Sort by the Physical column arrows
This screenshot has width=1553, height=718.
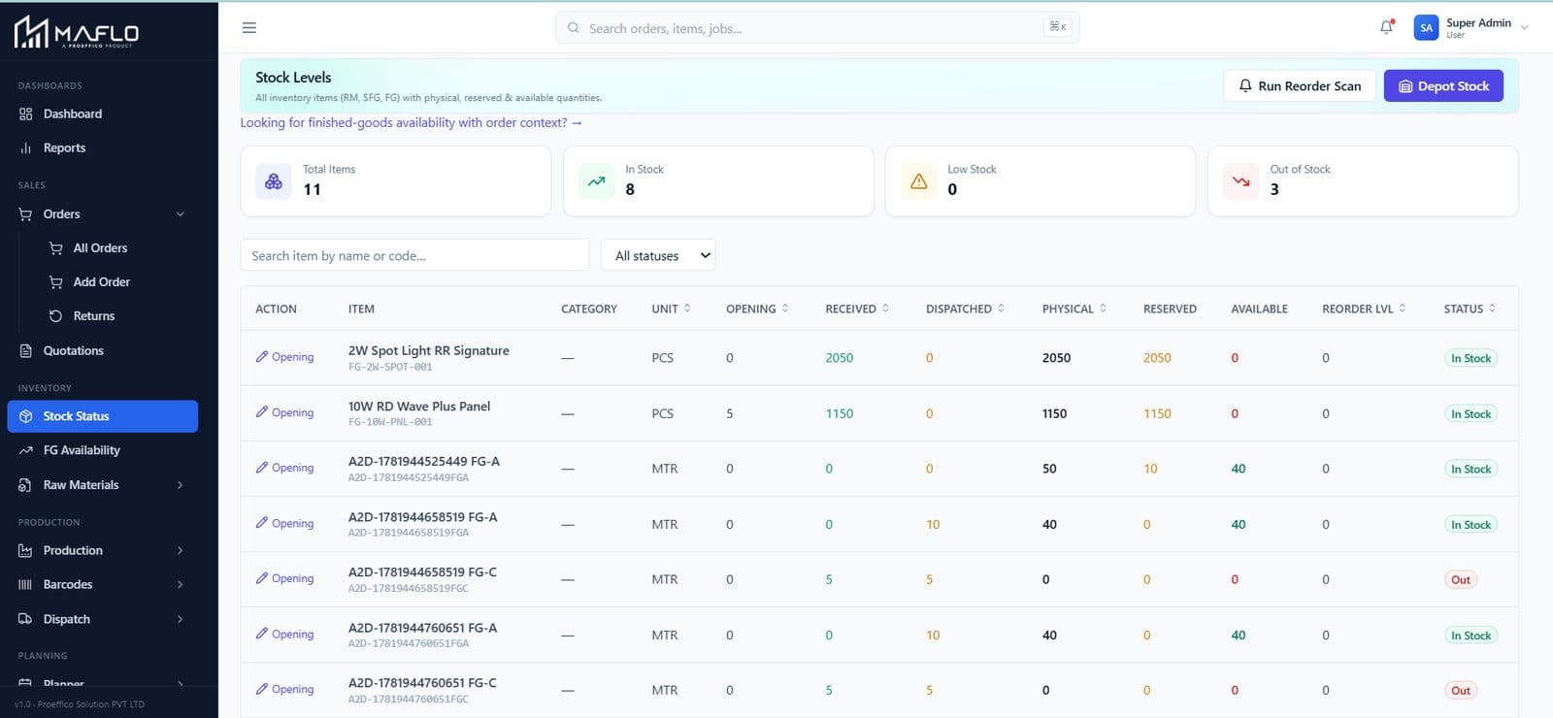(x=1103, y=309)
